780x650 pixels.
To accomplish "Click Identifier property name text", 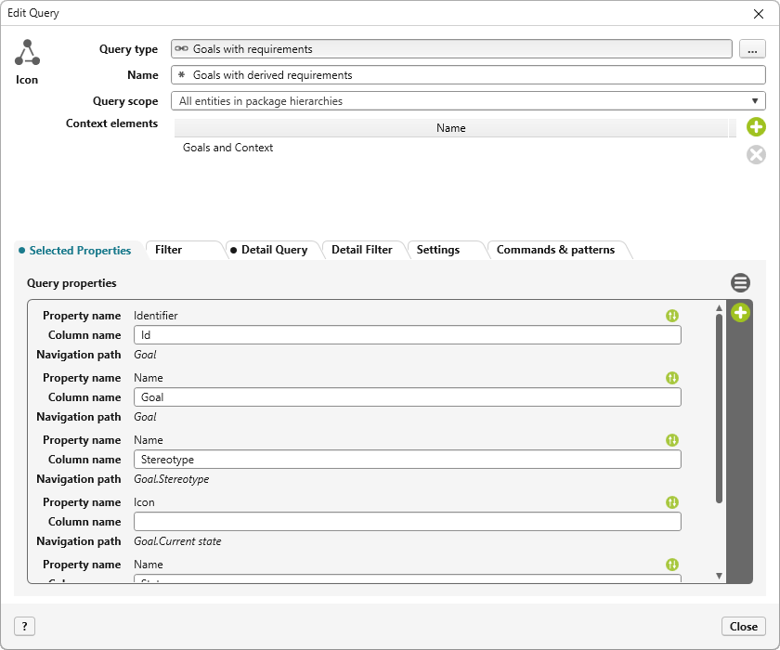I will pyautogui.click(x=156, y=316).
